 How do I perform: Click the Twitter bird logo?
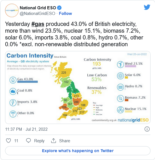(147, 7)
